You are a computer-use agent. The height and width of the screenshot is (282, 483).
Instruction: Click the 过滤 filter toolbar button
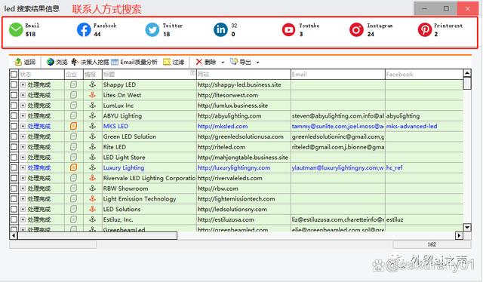point(174,62)
